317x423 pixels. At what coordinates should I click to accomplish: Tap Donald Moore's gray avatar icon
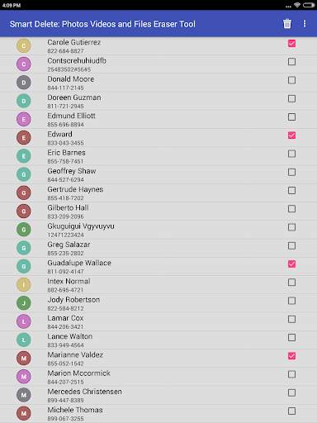point(24,83)
